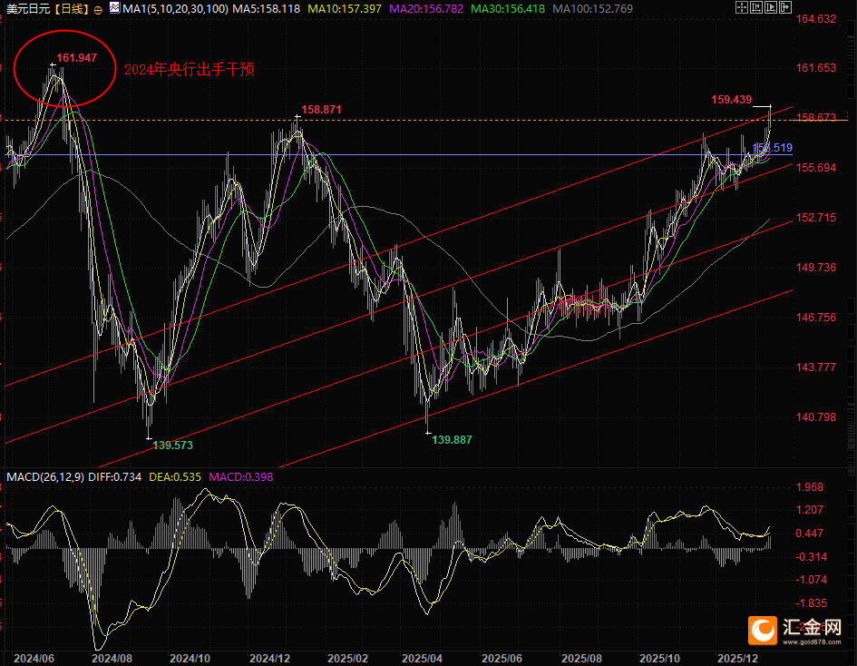Image resolution: width=857 pixels, height=666 pixels.
Task: Click the 139.887 low price marker
Action: tap(452, 440)
